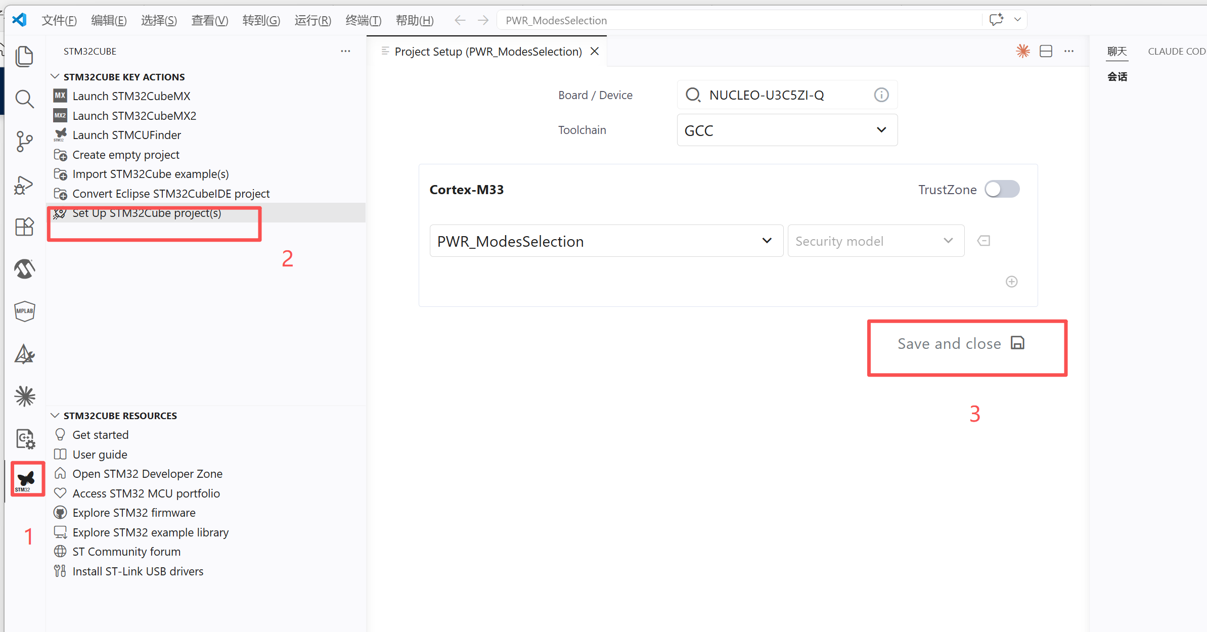The height and width of the screenshot is (632, 1207).
Task: Switch to the CLAUDE CODE tab
Action: coord(1177,51)
